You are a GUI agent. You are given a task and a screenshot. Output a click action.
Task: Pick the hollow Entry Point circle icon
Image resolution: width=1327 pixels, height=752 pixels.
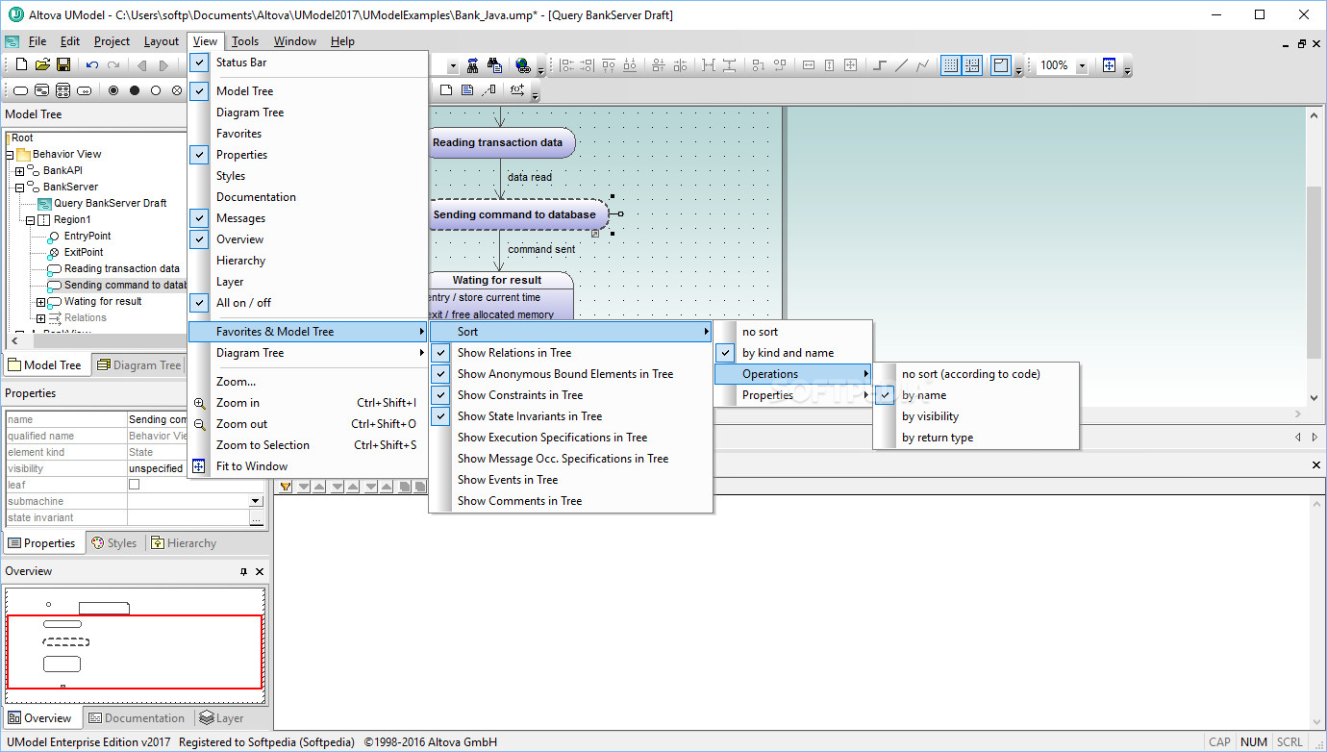[156, 90]
